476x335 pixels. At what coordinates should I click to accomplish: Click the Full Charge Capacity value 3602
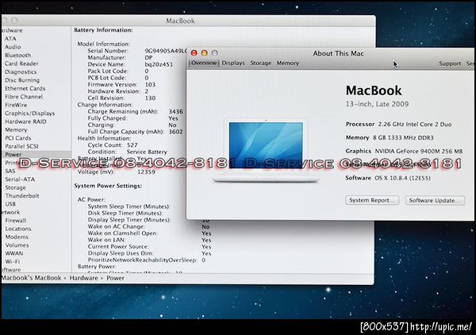[176, 132]
